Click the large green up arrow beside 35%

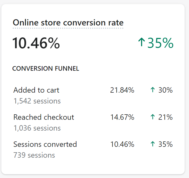(142, 42)
